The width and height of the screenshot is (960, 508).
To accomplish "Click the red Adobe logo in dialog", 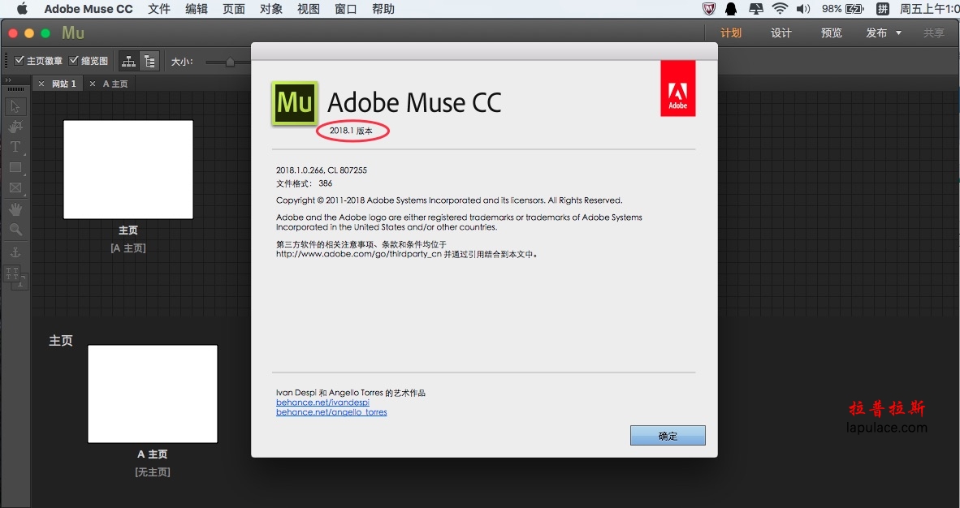I will [x=677, y=88].
